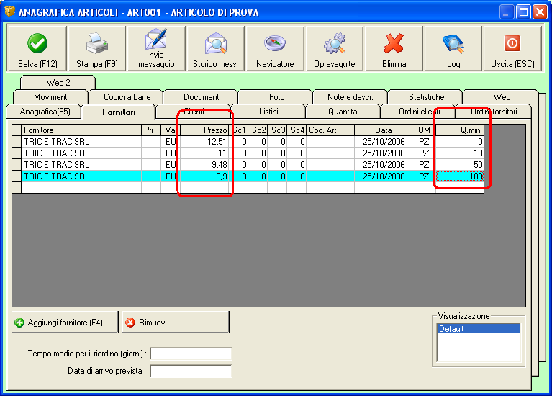This screenshot has height=396, width=552.
Task: Click Q.min. cell with value 10
Action: (459, 153)
